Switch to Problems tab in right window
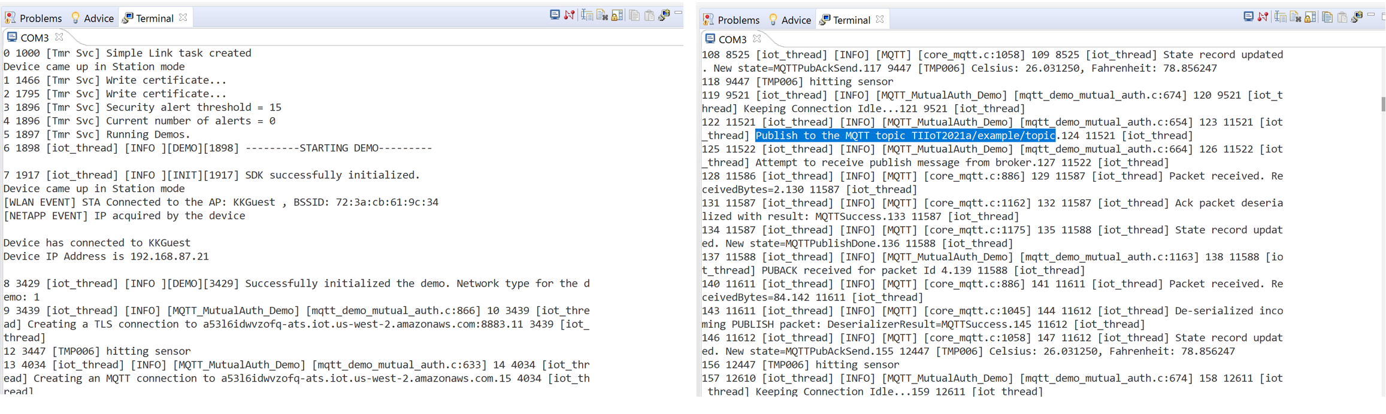 coord(731,20)
